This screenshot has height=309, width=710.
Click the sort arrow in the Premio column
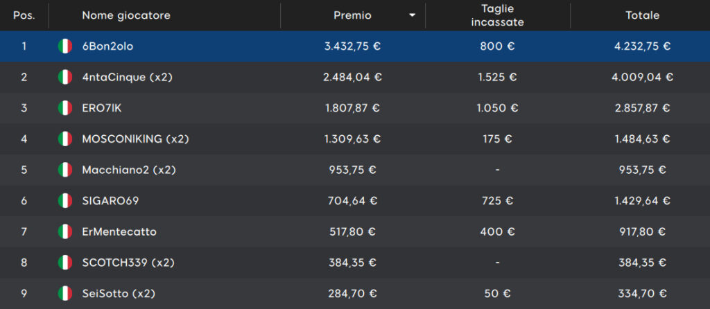tap(412, 15)
